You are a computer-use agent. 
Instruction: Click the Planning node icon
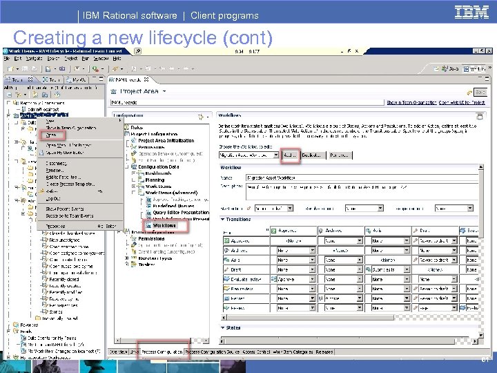pos(141,180)
